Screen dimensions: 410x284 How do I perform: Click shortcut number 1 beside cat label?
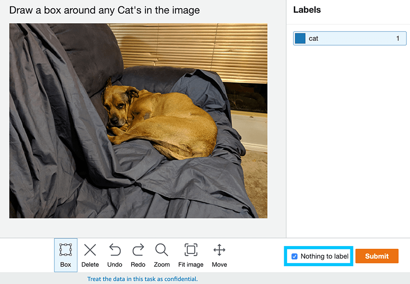(398, 38)
